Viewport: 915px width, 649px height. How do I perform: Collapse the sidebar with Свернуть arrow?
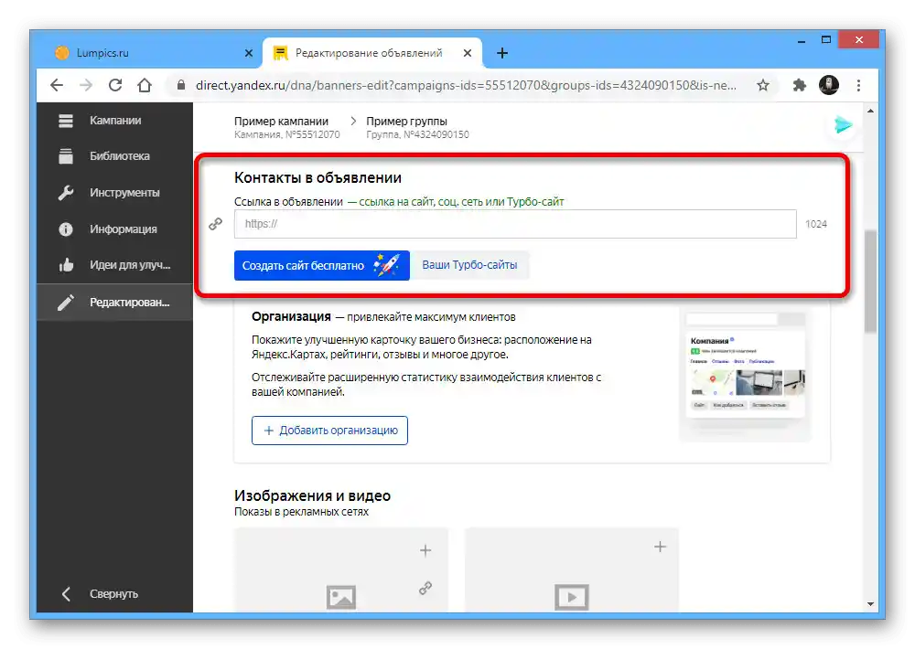tap(66, 593)
